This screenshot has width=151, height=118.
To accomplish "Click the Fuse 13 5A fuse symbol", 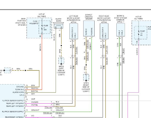I will click(x=139, y=33).
